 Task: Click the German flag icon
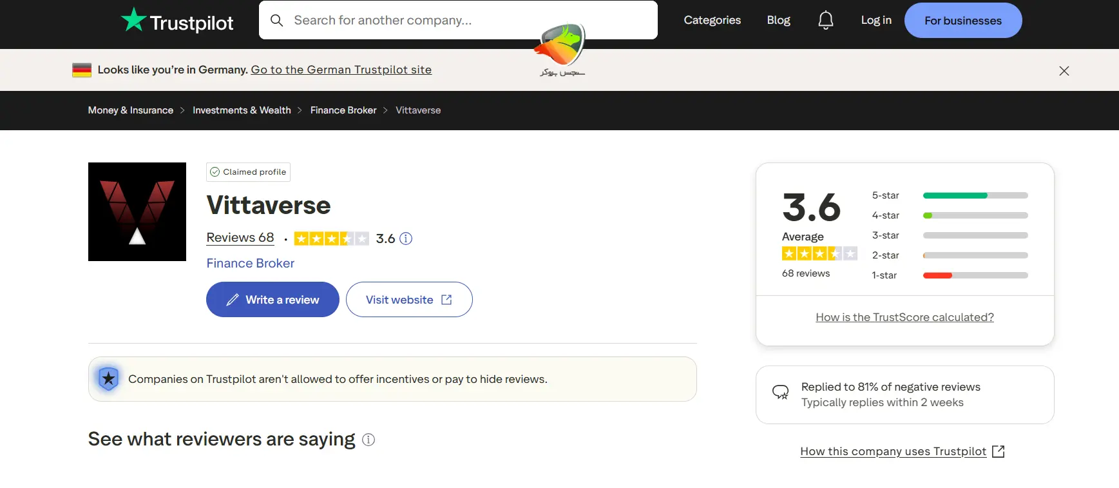[x=82, y=70]
